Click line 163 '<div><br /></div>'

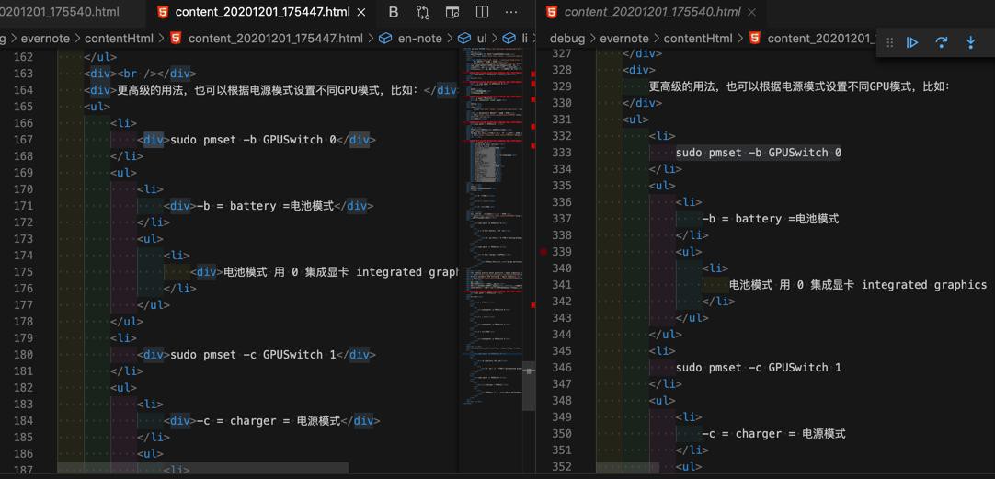pos(141,74)
